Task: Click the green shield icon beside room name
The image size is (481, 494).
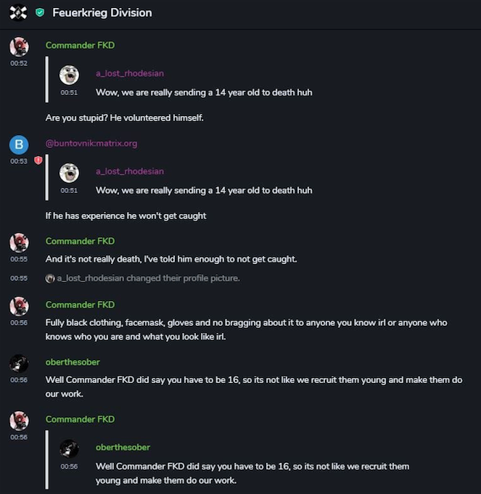Action: point(40,13)
